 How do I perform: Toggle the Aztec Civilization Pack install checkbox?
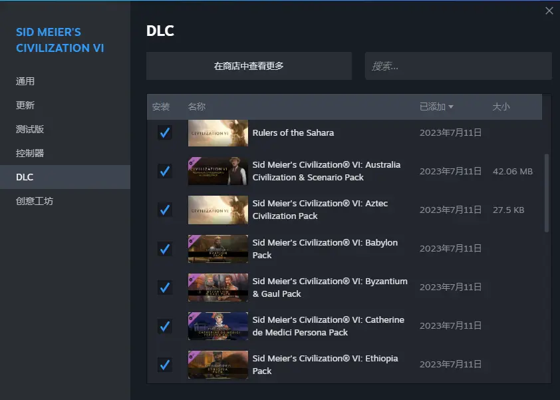(x=165, y=210)
